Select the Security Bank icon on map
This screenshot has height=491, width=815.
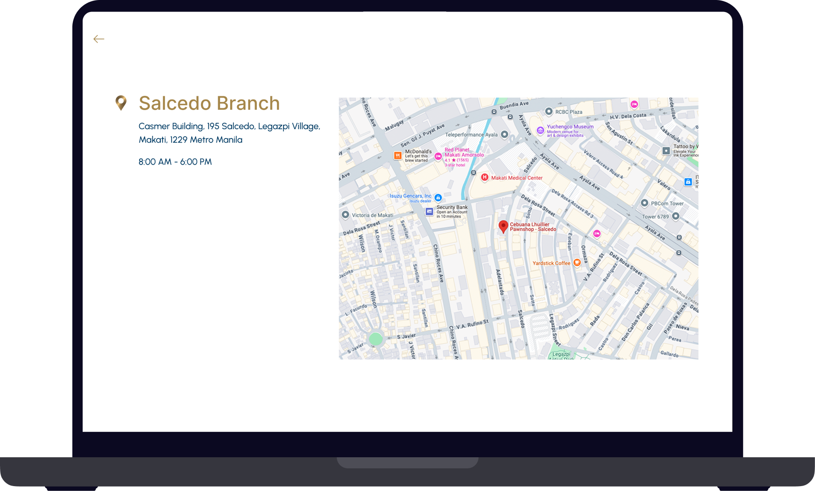429,212
